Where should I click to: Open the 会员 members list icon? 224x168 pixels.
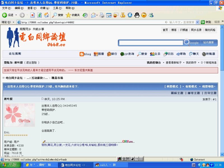tap(155, 54)
